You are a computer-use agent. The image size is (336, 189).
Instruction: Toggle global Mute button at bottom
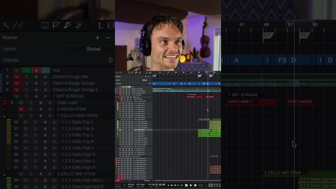[117, 181]
